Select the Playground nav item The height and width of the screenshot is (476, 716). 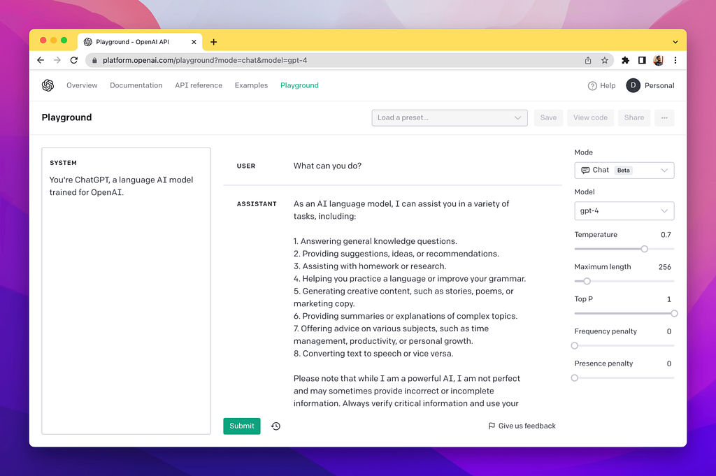[x=299, y=85]
